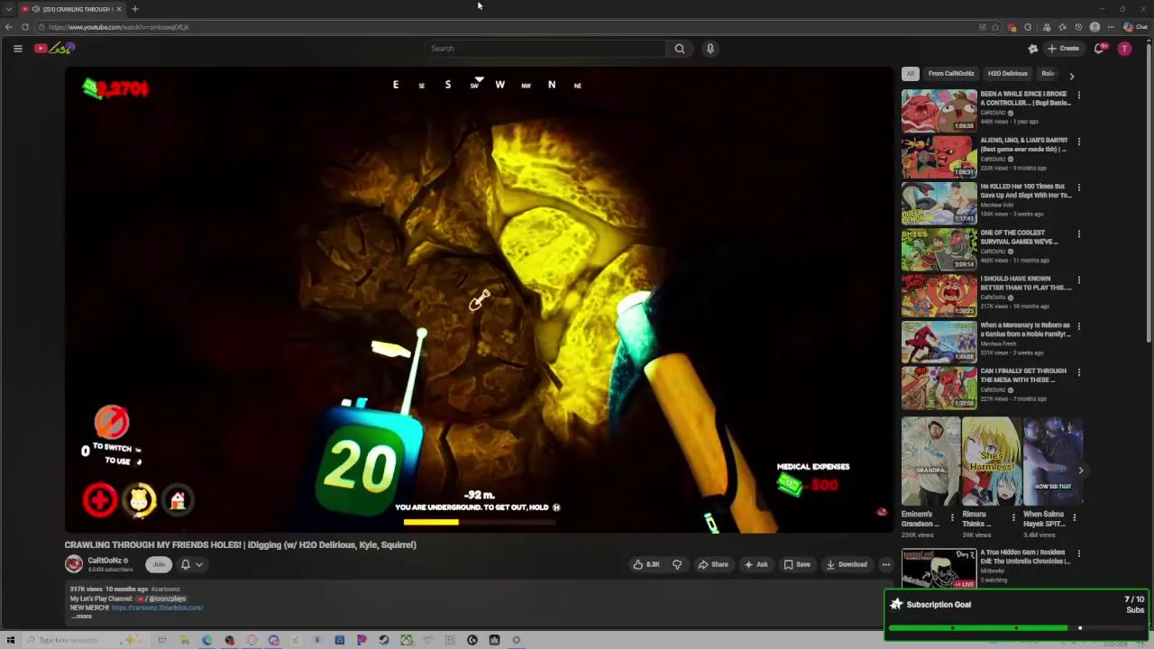Viewport: 1154px width, 649px height.
Task: Open the YouTube hamburger guide menu
Action: [x=17, y=49]
